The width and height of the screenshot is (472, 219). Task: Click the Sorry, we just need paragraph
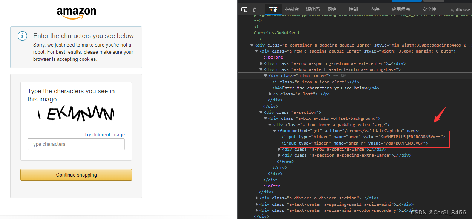coord(83,52)
